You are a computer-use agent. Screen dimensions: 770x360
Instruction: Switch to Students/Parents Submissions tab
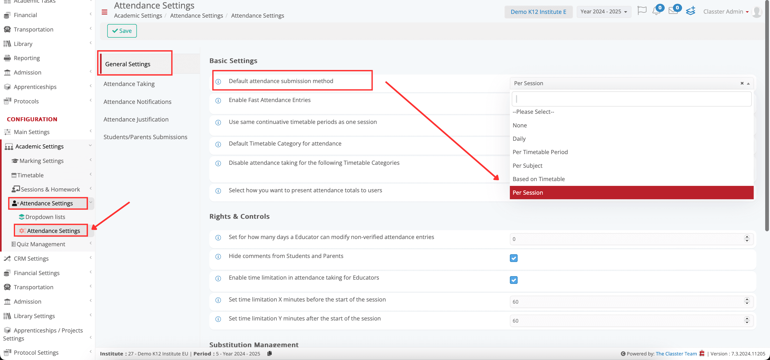click(x=145, y=137)
